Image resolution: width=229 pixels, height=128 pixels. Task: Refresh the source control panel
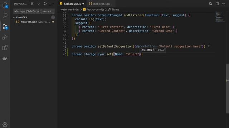pos(45,4)
